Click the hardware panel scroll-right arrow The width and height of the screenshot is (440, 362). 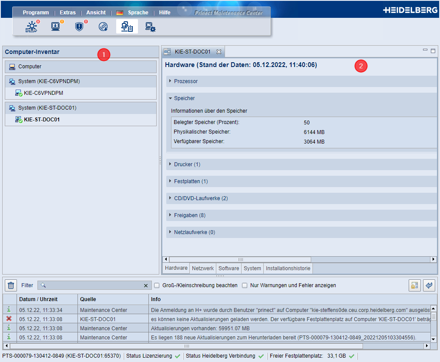433,259
